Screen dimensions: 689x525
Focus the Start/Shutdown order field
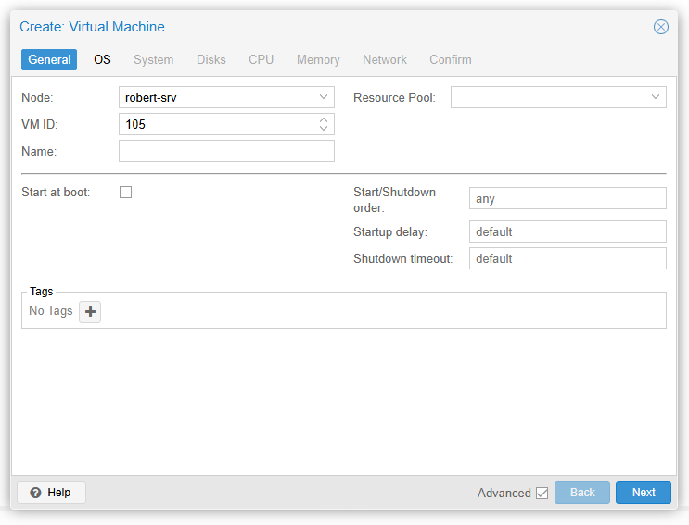[x=567, y=199]
